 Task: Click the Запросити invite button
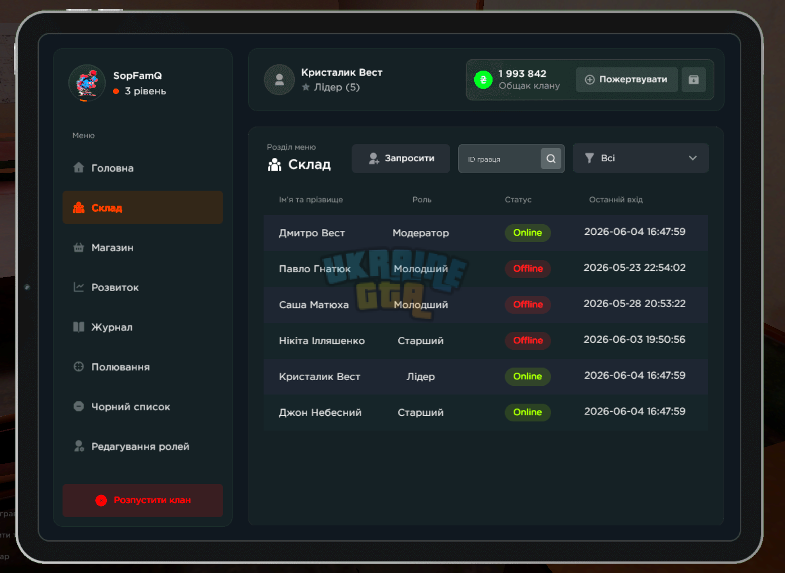[x=401, y=158]
